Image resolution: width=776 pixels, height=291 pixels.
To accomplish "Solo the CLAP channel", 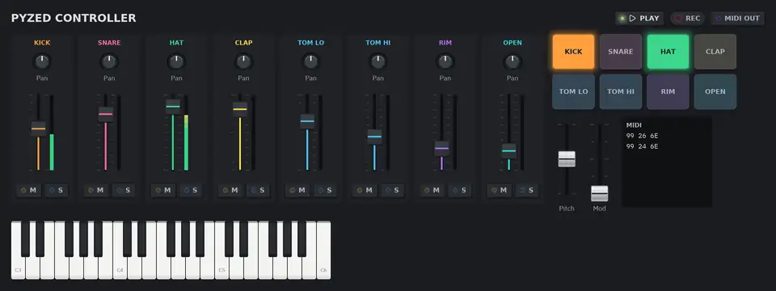I will pos(259,190).
